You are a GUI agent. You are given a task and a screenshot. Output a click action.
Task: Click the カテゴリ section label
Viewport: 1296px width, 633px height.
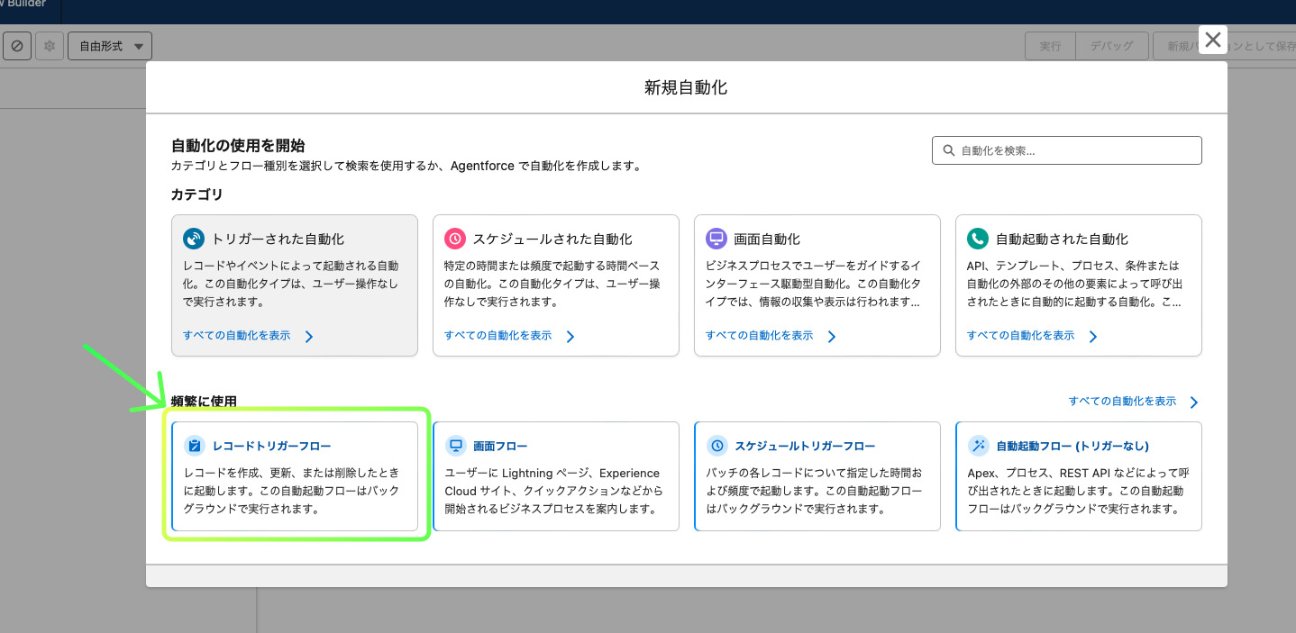click(196, 194)
